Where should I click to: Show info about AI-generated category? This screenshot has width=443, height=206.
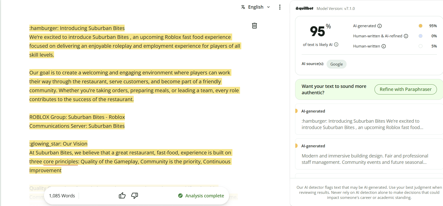pyautogui.click(x=380, y=26)
